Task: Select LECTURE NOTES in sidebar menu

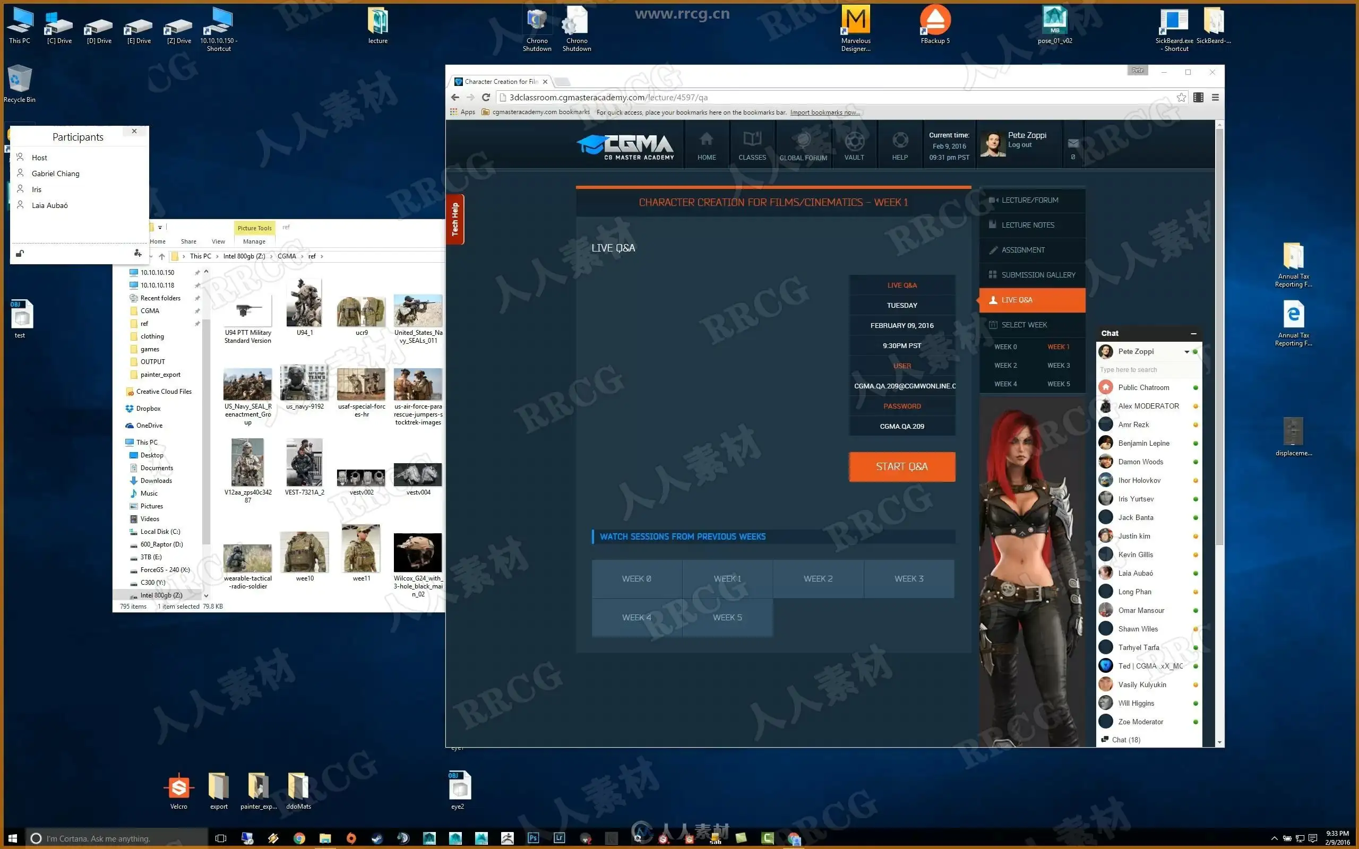Action: click(1032, 225)
